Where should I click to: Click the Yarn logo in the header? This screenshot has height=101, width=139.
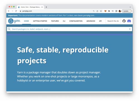click(14, 21)
